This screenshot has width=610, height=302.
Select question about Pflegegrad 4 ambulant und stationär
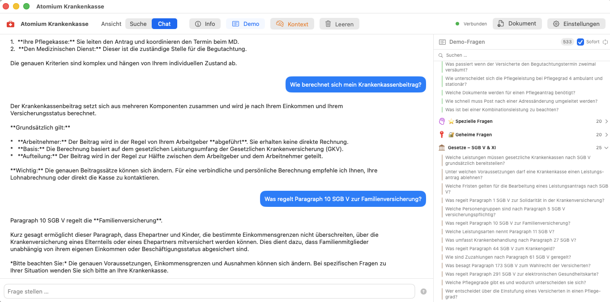coord(524,81)
